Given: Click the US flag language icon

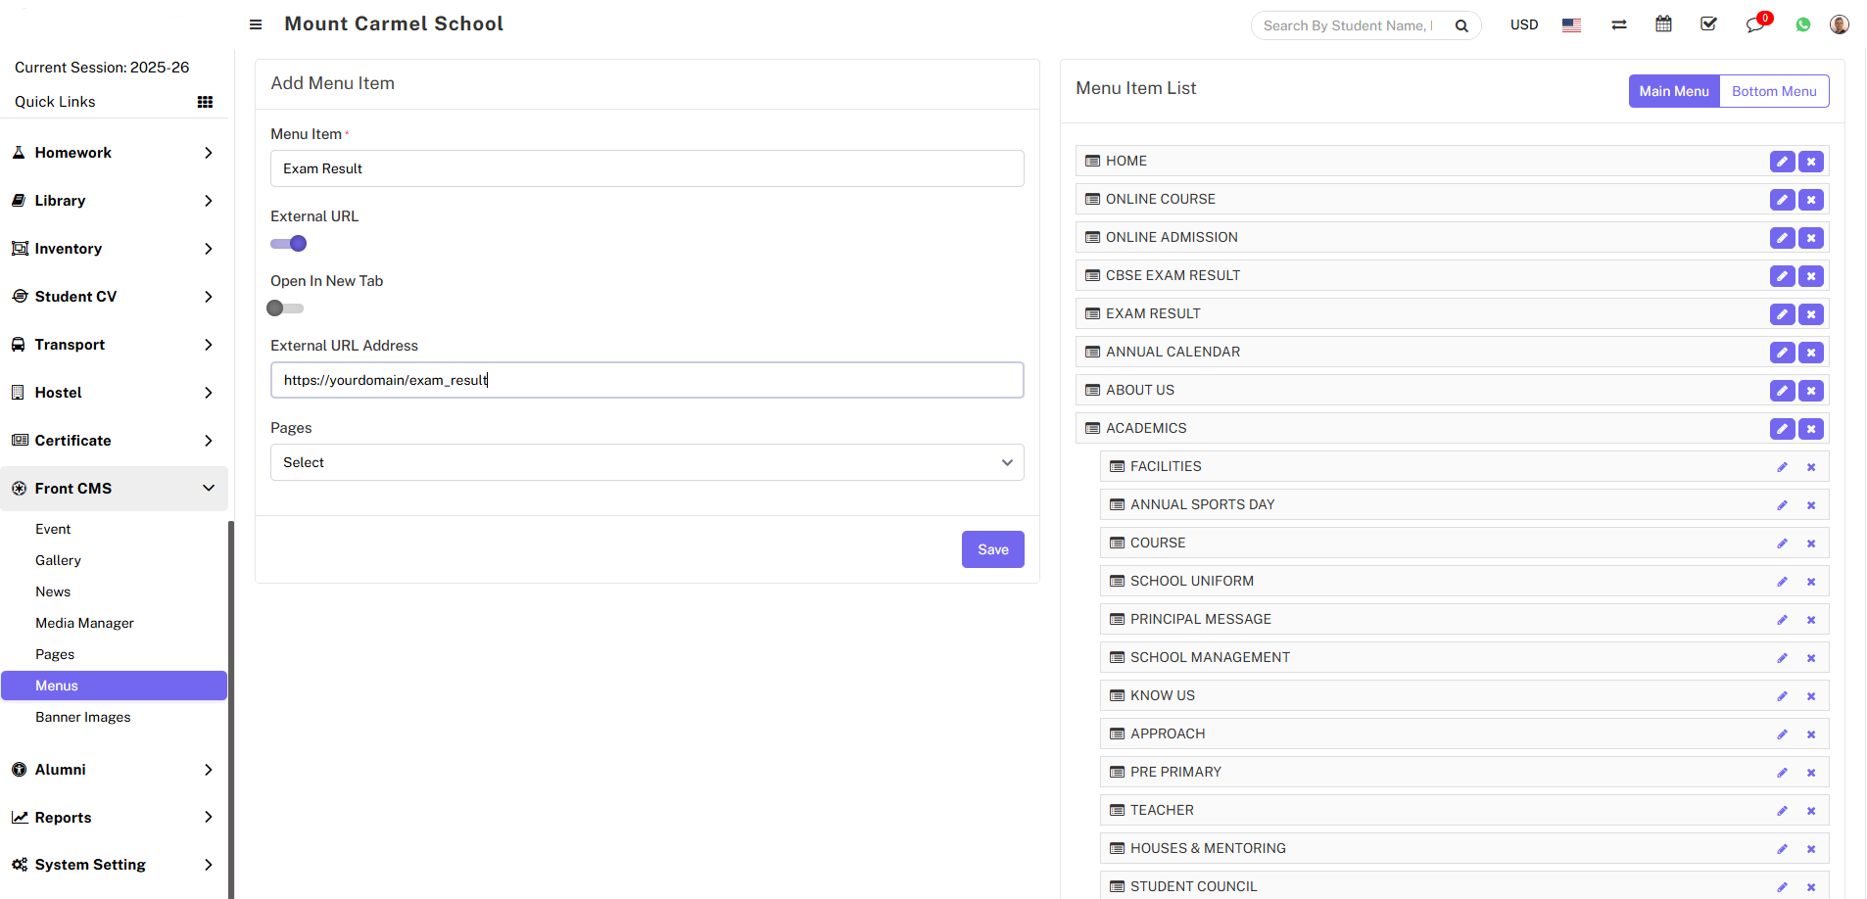Looking at the screenshot, I should tap(1571, 25).
